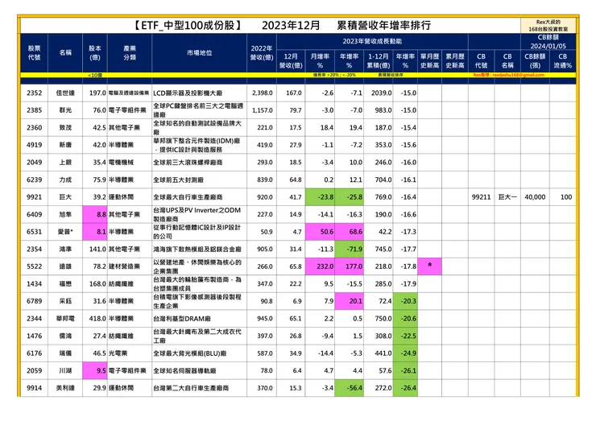Select the pink 股本 cell 8.8
This screenshot has height=421, width=596.
[x=95, y=214]
